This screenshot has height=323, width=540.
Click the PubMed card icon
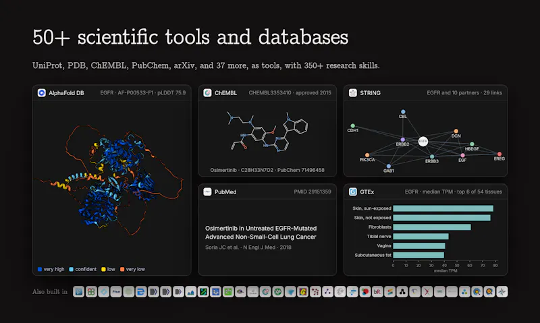pos(207,192)
